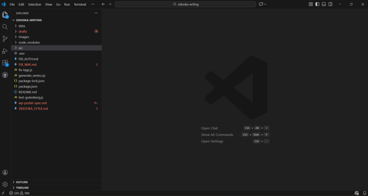This screenshot has height=196, width=368.
Task: Toggle the primary side bar
Action: 317,4
